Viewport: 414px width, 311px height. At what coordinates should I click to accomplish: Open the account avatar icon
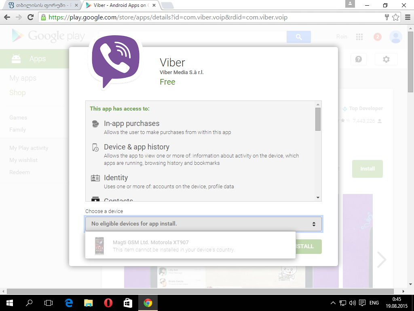tap(395, 37)
